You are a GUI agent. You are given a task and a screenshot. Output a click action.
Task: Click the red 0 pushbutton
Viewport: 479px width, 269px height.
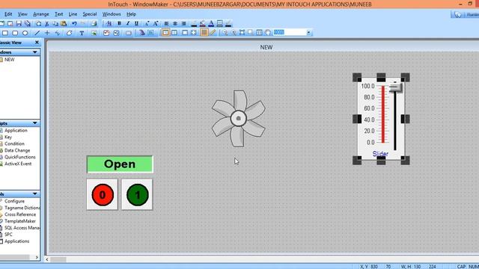coord(103,194)
